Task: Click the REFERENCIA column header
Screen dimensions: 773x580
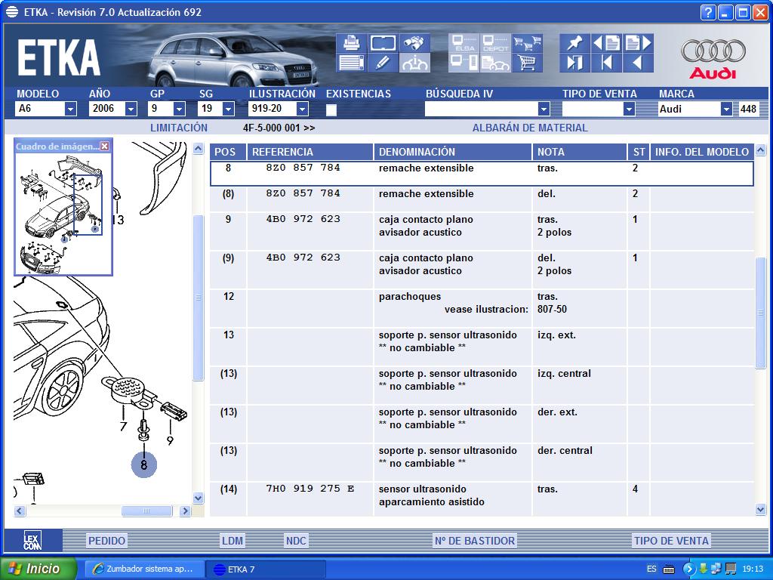Action: pyautogui.click(x=310, y=152)
